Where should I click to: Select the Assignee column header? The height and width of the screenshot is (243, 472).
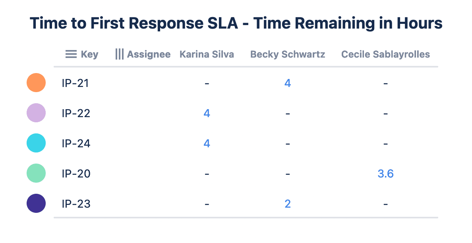point(149,54)
